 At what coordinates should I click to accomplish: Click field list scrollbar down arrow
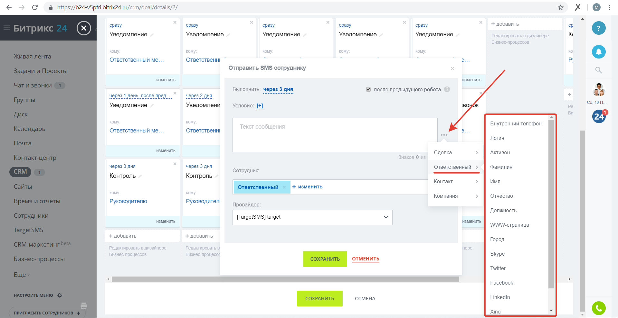tap(551, 311)
